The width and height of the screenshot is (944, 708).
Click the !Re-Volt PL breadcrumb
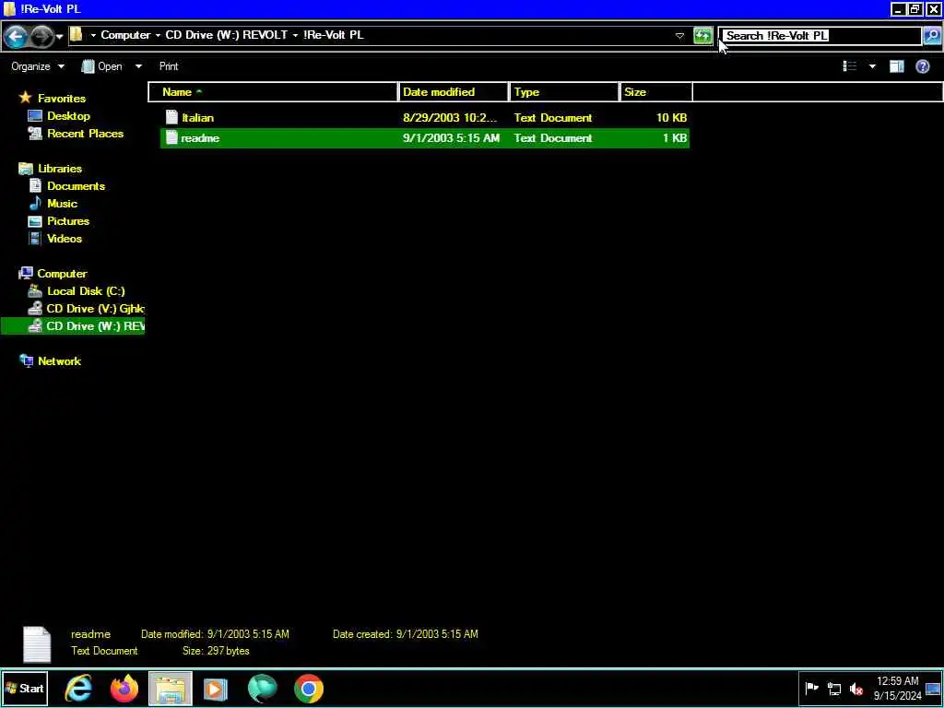[x=333, y=35]
